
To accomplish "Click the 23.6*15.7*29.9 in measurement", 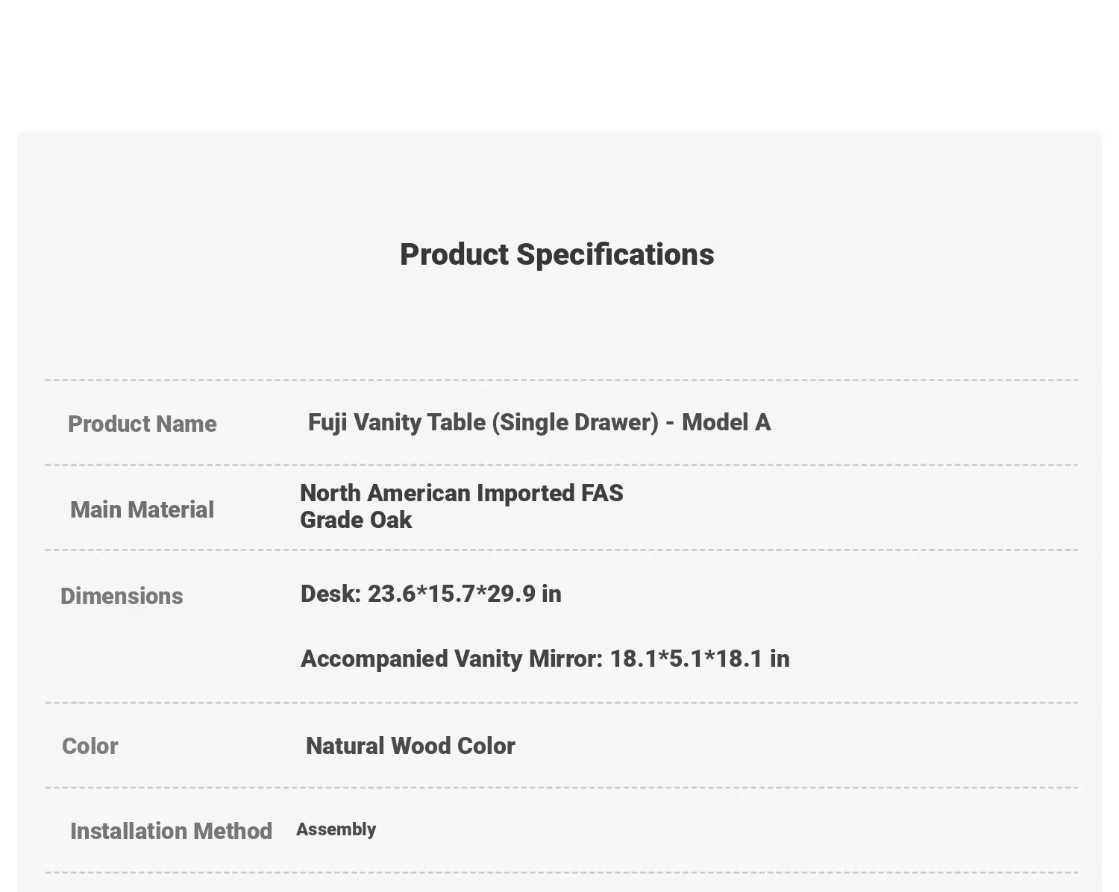I will [x=465, y=594].
